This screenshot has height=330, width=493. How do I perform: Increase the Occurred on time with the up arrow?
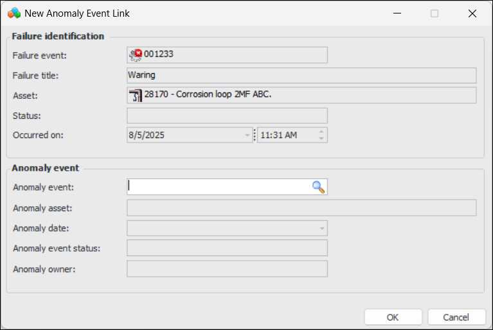coord(321,132)
